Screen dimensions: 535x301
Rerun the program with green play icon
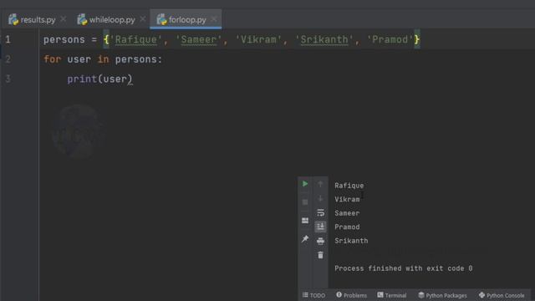click(305, 184)
